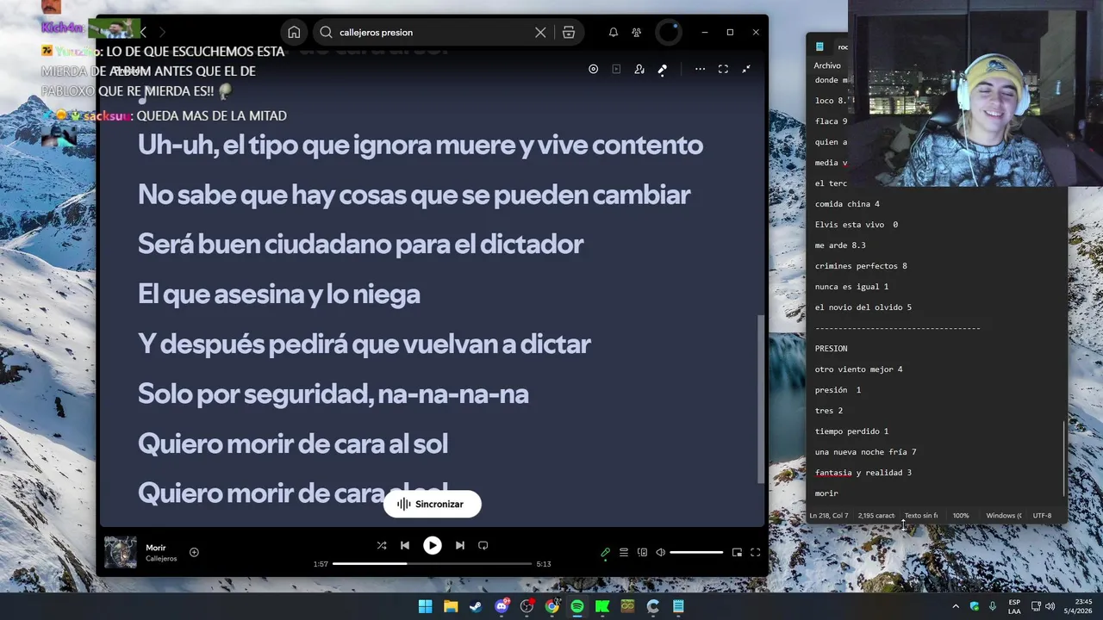The width and height of the screenshot is (1103, 620).
Task: Open Google Chrome from taskbar
Action: click(551, 606)
